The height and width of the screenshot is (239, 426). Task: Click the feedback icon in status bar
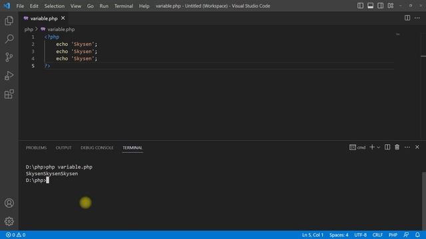pos(406,235)
